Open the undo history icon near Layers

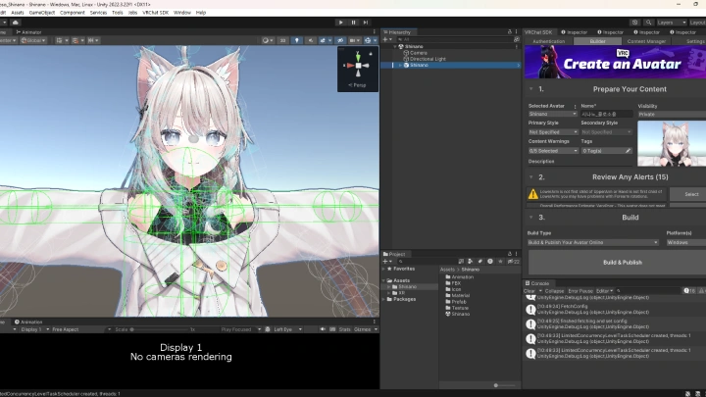(634, 23)
